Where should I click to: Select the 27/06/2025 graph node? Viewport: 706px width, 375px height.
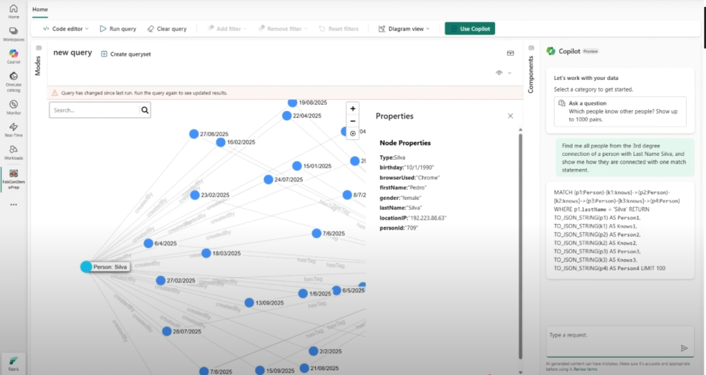194,134
